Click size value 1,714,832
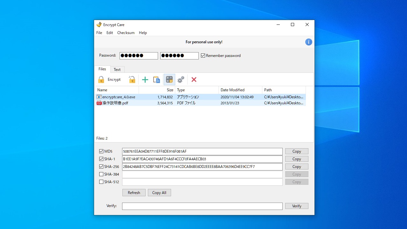 tap(165, 97)
